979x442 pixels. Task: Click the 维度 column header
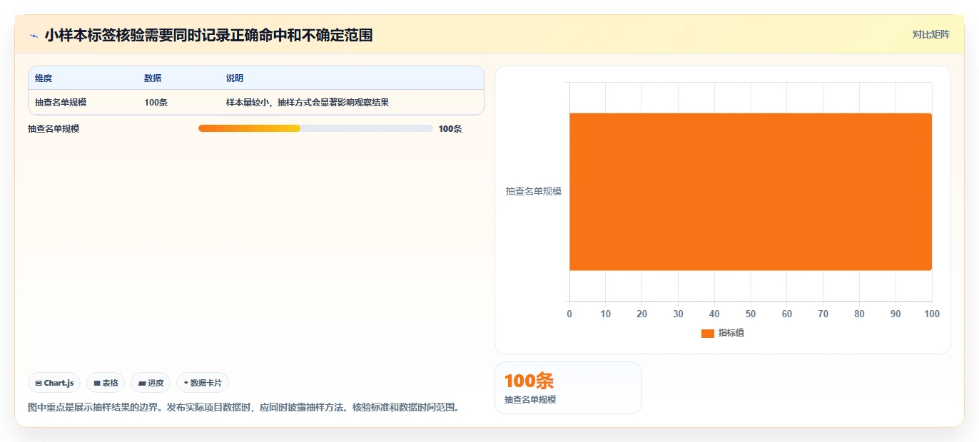(44, 78)
